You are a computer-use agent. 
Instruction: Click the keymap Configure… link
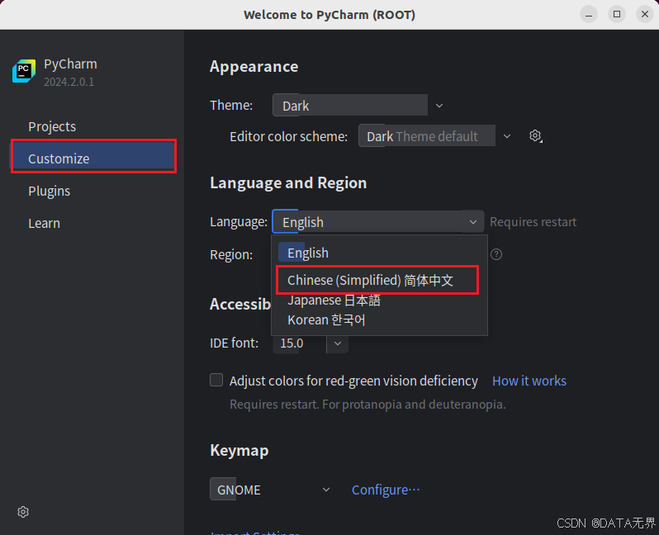(386, 490)
